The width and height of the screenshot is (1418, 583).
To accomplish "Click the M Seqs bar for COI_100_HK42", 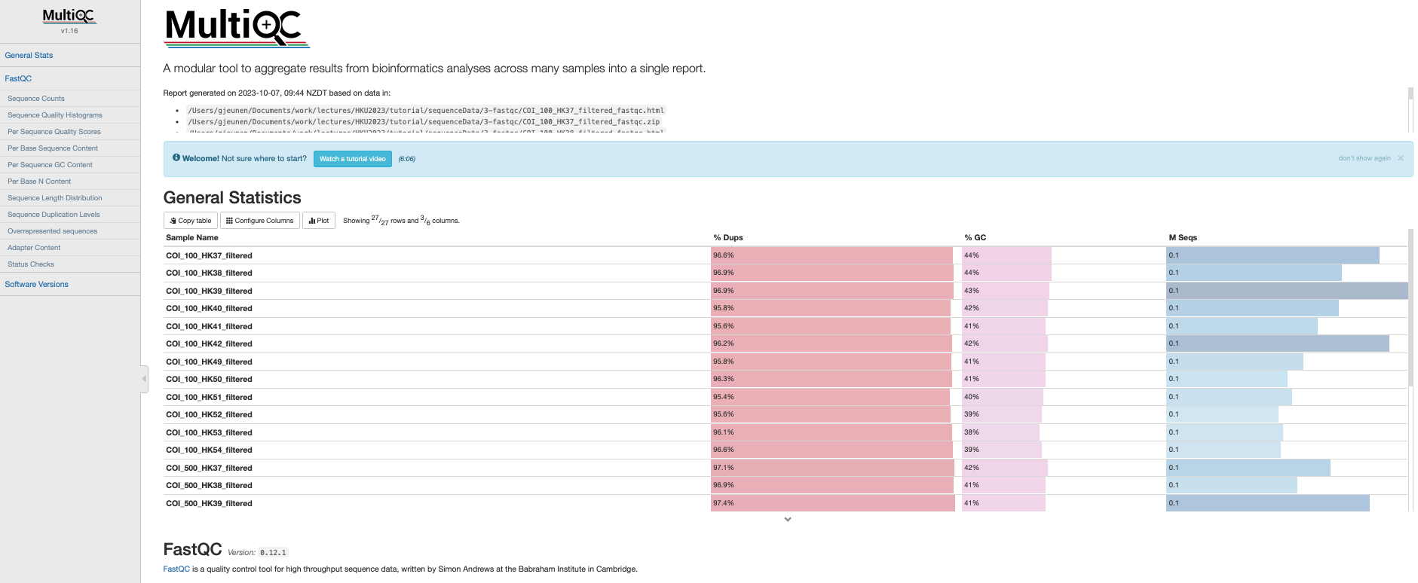I will [x=1278, y=343].
